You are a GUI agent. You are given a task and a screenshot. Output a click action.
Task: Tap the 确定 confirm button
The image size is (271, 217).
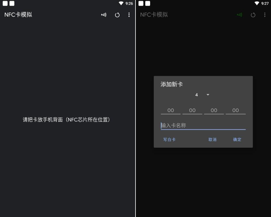(x=237, y=139)
